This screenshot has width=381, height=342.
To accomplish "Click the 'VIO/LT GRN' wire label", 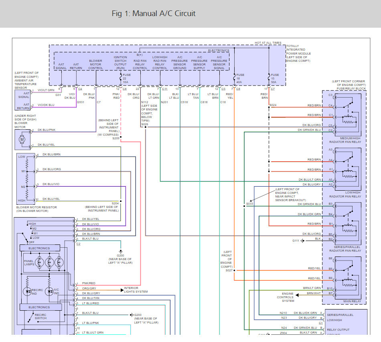I will point(46,90).
